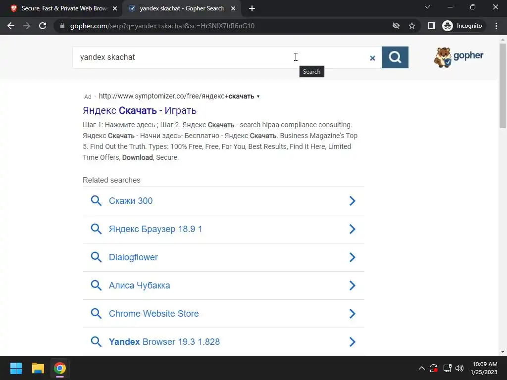This screenshot has height=380, width=507.
Task: Close the Secure, Fast & Private Web Browser tab
Action: tap(115, 8)
